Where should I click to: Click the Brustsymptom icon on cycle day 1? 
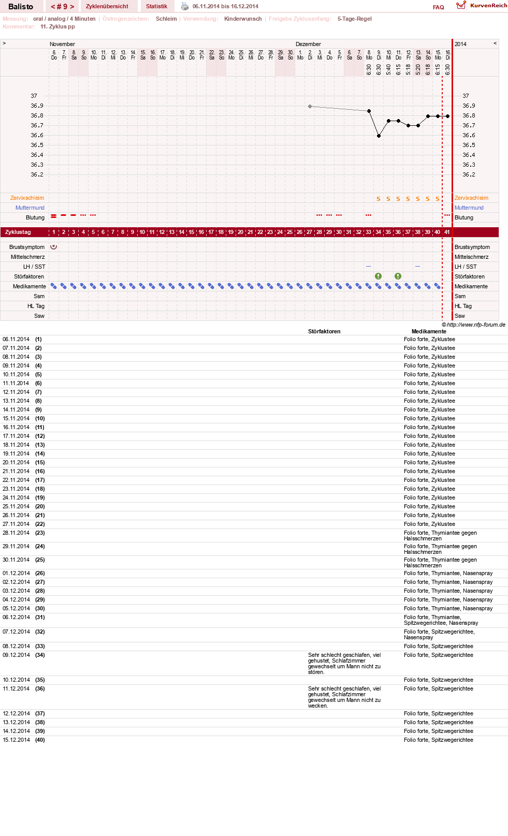click(54, 247)
